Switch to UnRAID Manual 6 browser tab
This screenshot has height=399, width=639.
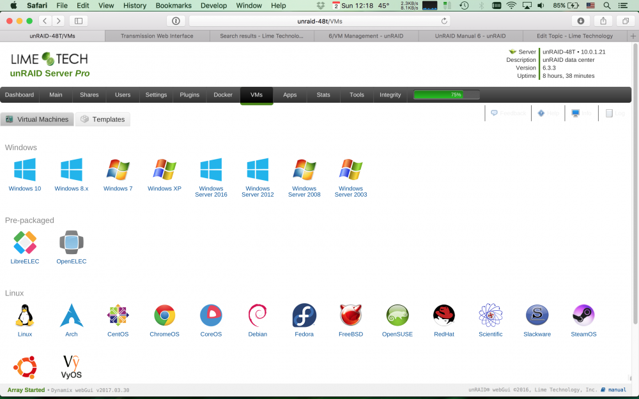coord(470,36)
